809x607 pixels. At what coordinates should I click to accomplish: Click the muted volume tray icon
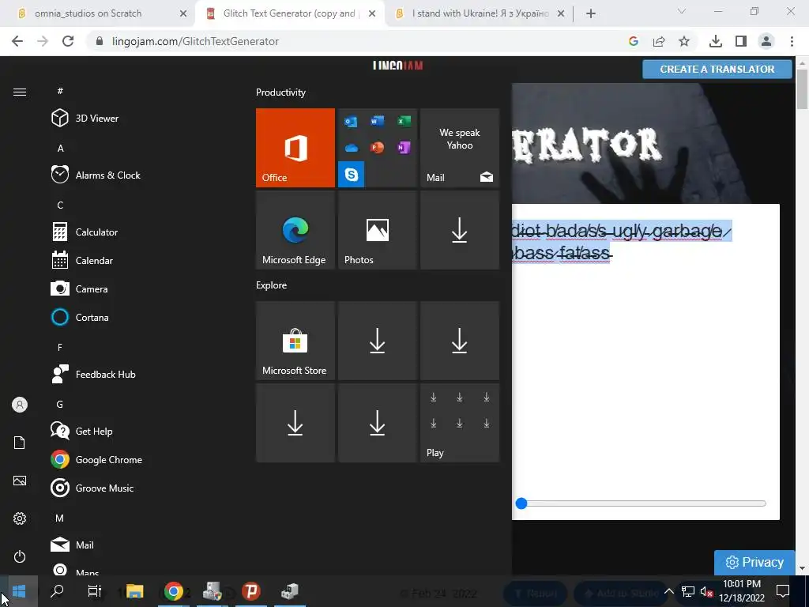click(706, 591)
